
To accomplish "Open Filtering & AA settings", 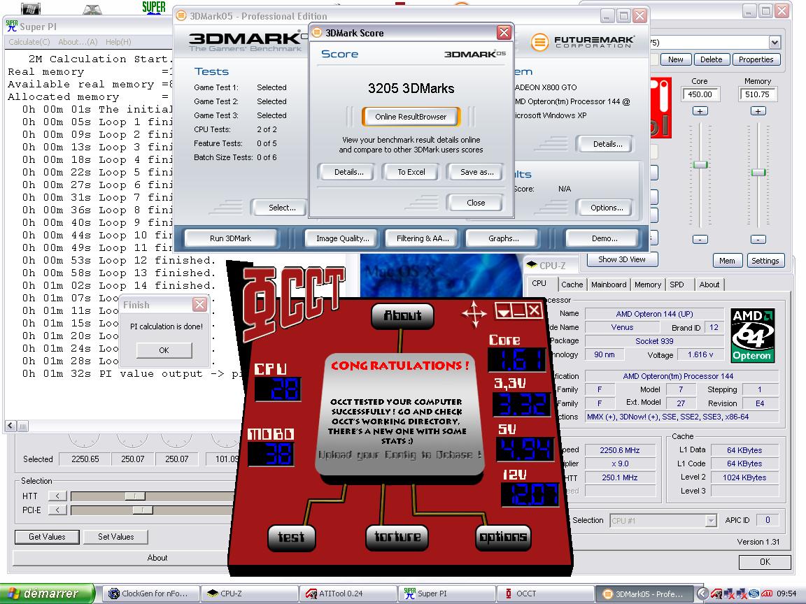I will point(423,238).
